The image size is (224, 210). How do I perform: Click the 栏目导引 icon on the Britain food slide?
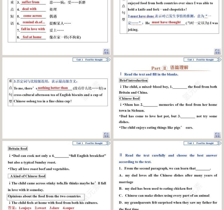106,209
